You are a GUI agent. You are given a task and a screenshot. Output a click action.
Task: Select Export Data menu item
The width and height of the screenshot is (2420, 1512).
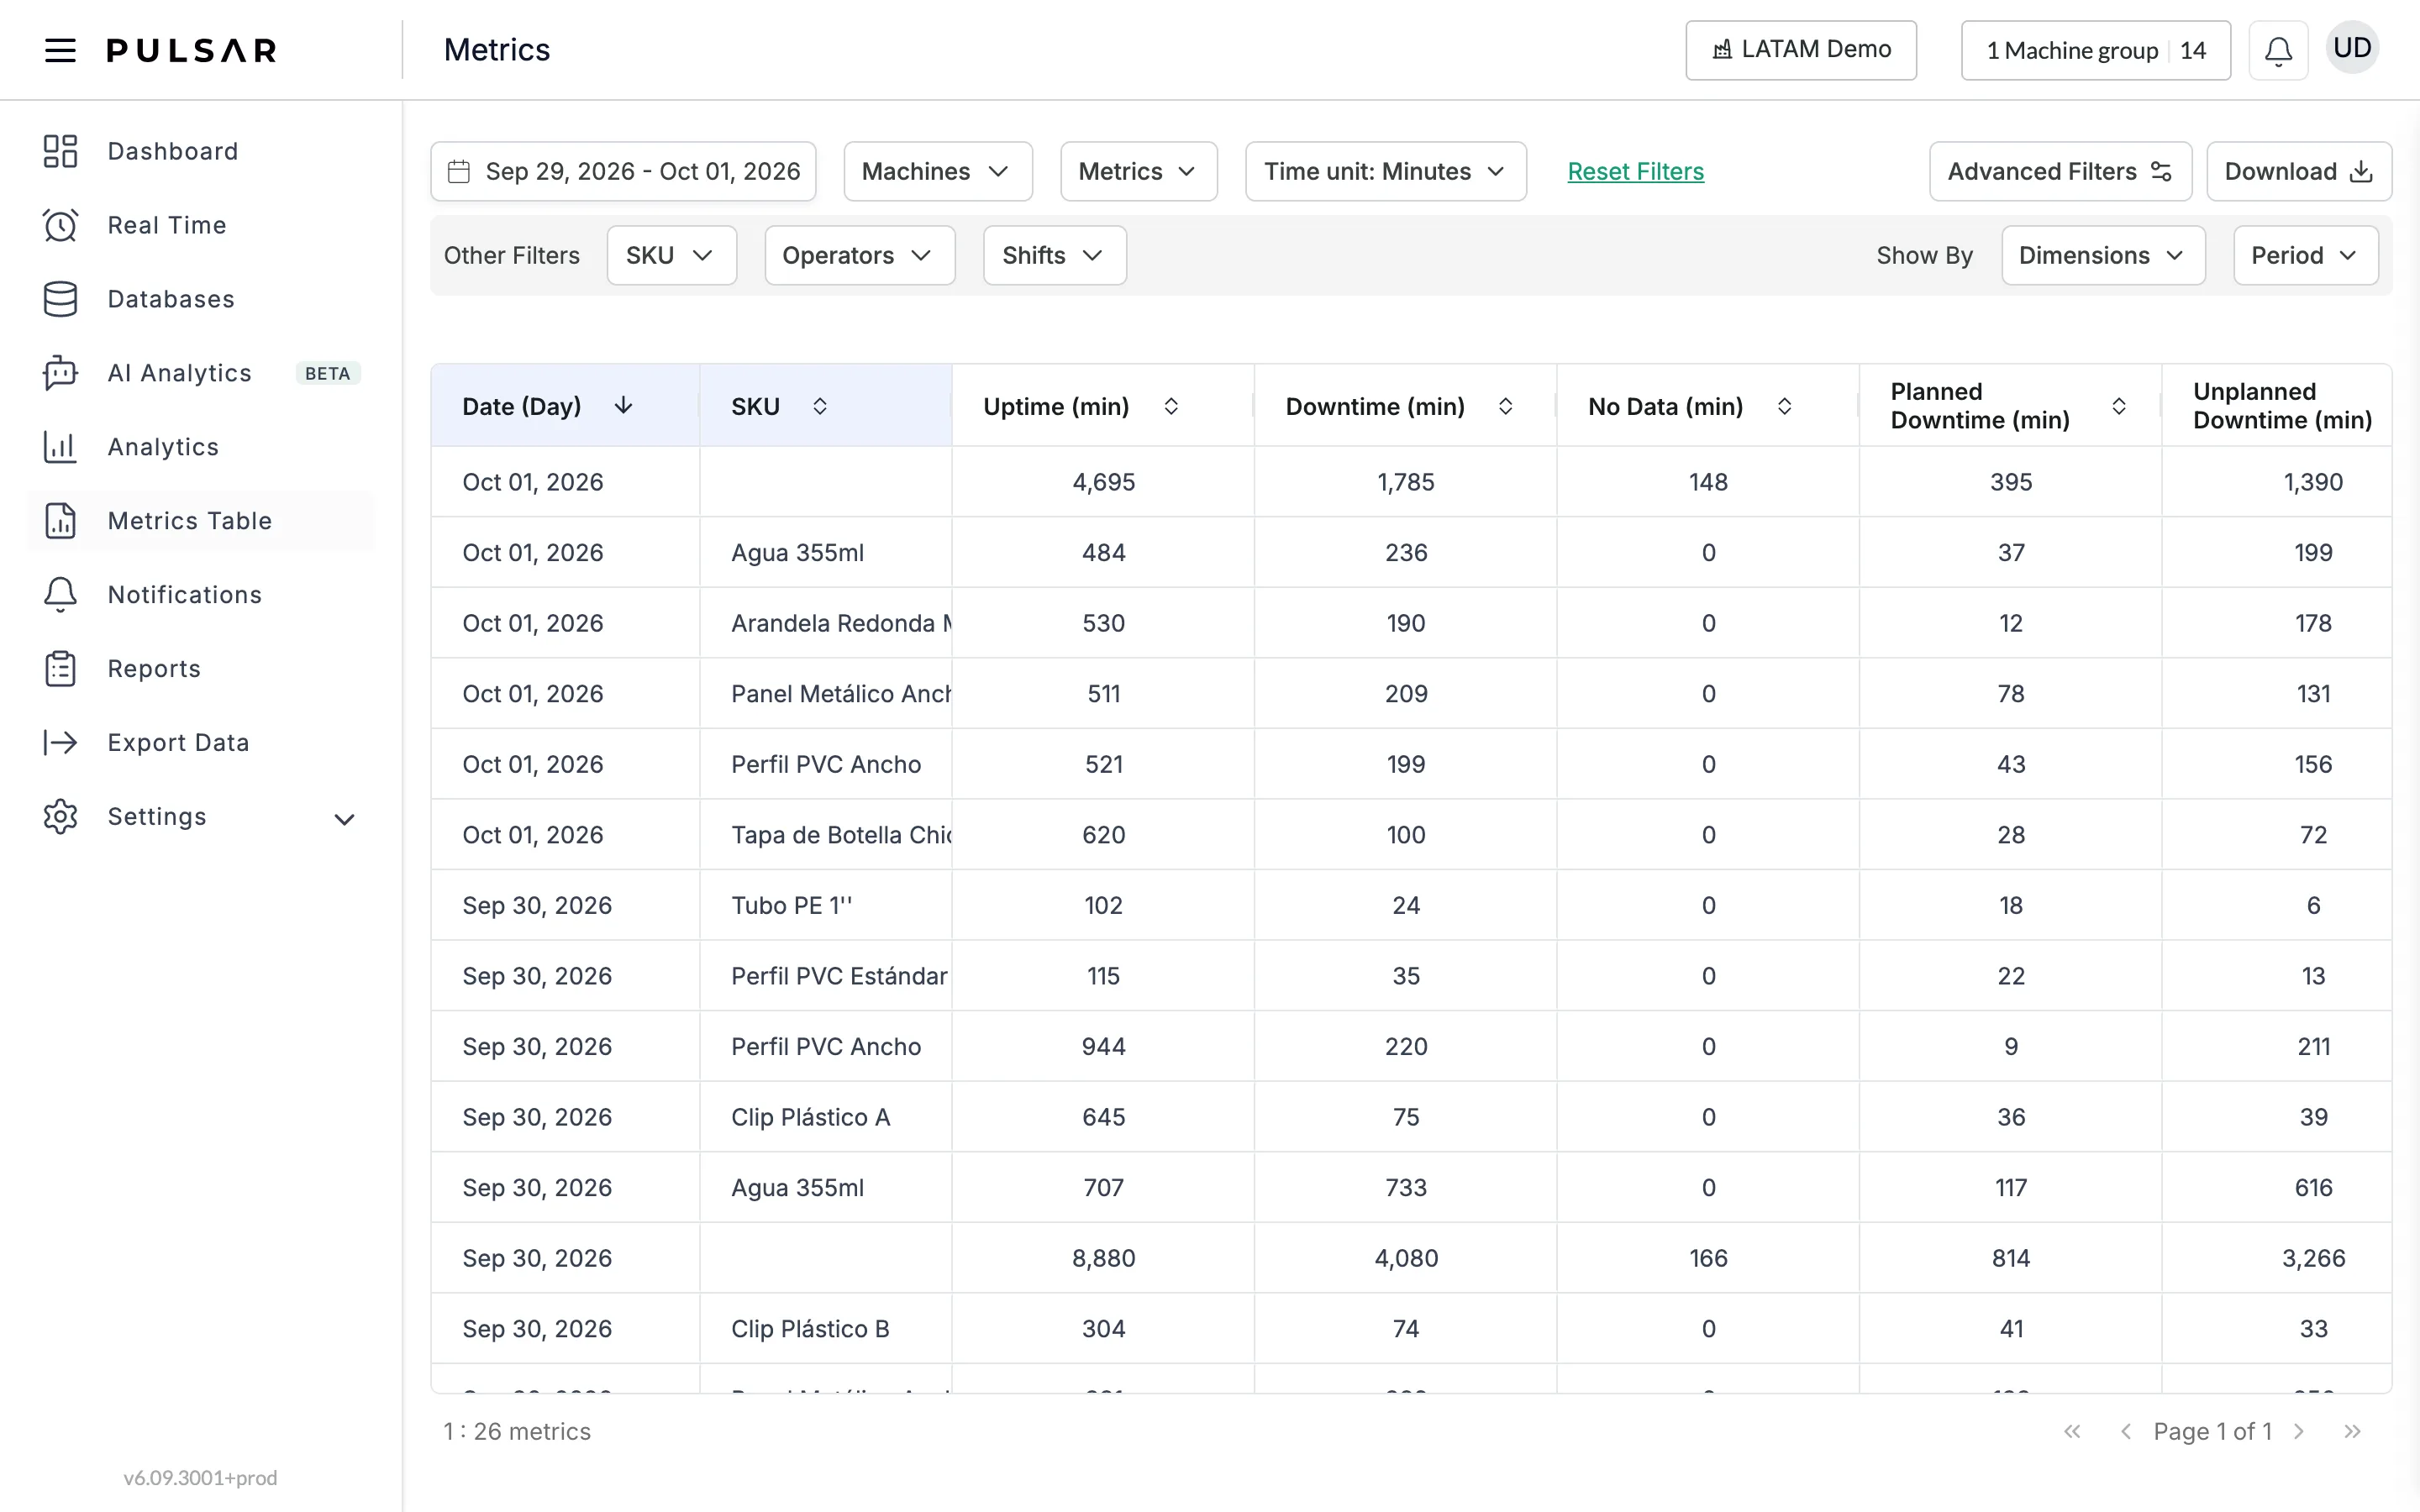(x=200, y=743)
